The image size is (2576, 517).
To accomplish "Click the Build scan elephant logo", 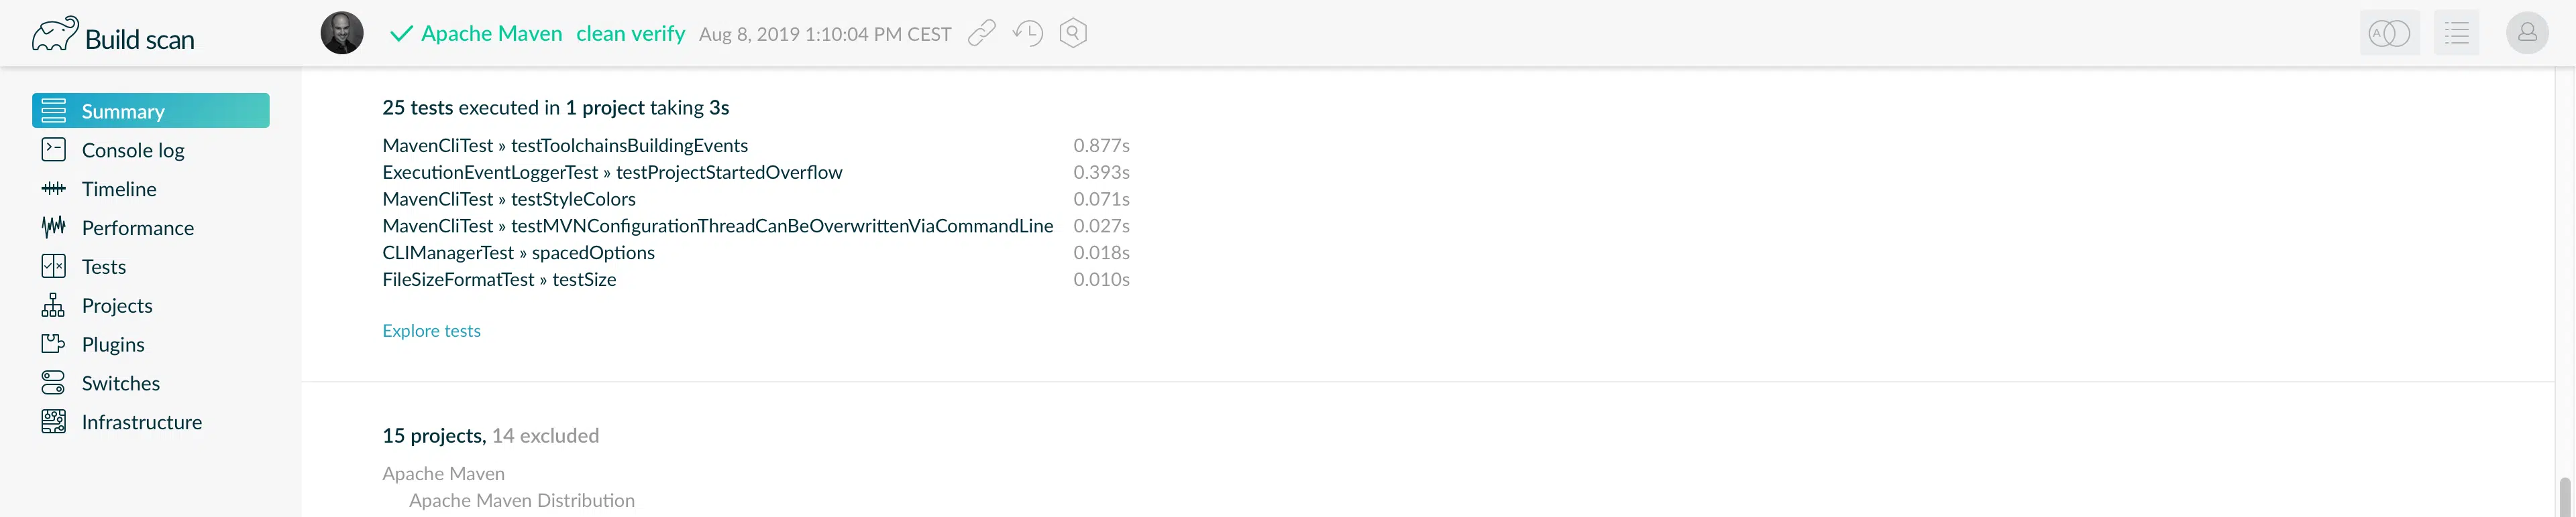I will tap(55, 35).
